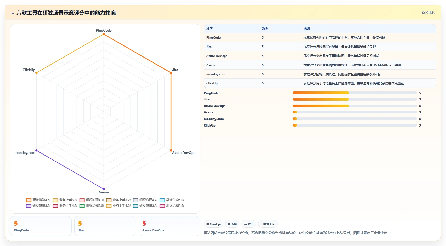The width and height of the screenshot is (446, 246).
Task: Click the Jira progress bar
Action: coord(354,99)
